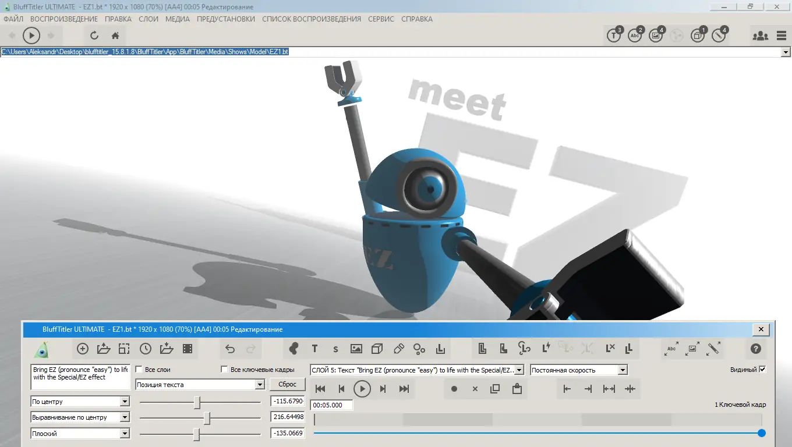Click the three circles particle layer icon
The image size is (792, 447).
419,349
